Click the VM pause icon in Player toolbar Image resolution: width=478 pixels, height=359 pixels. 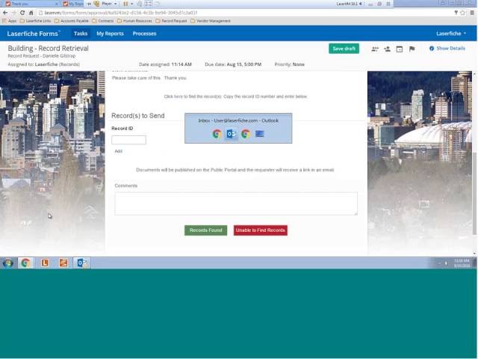pyautogui.click(x=125, y=4)
